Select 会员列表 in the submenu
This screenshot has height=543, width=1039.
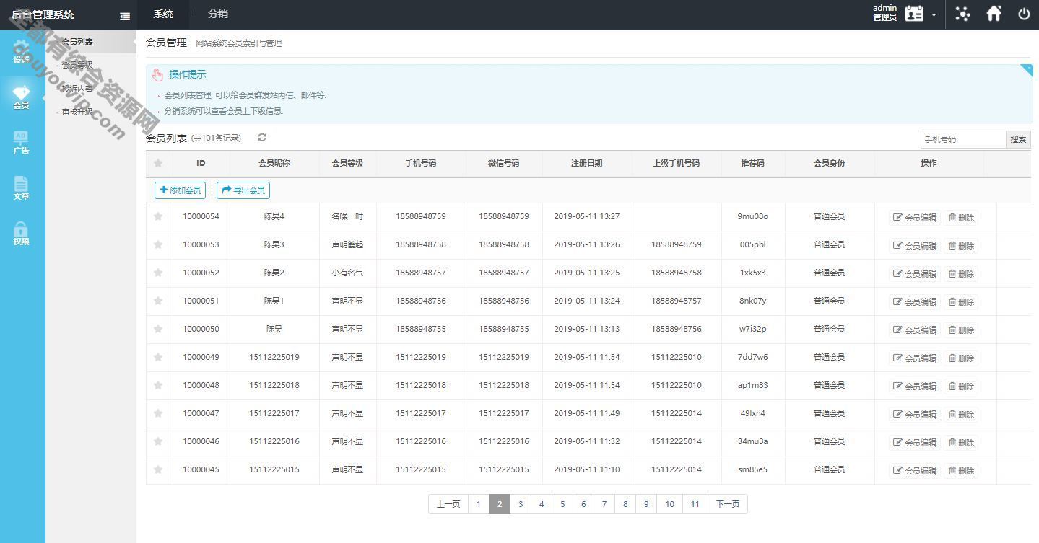click(77, 42)
